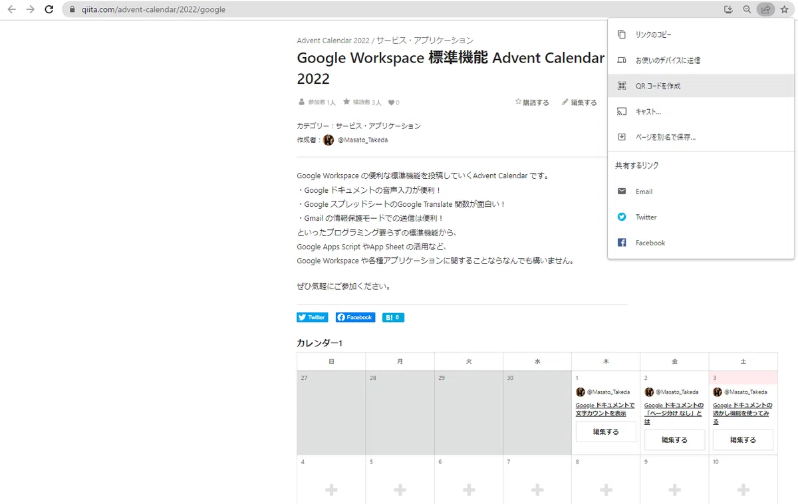
Task: Open the day 3 article about 透かし機能
Action: point(743,413)
